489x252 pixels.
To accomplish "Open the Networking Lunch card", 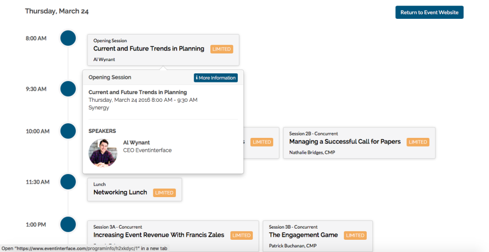I will (x=134, y=189).
